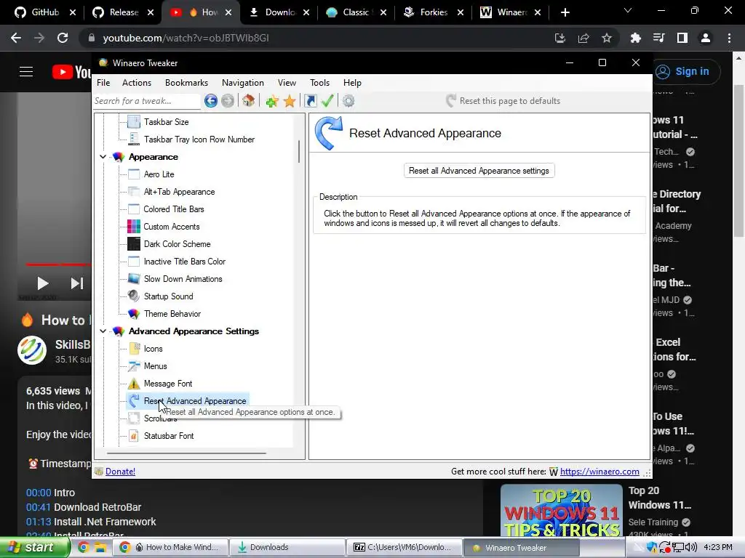This screenshot has width=745, height=558.
Task: Open the Navigation menu
Action: 243,83
